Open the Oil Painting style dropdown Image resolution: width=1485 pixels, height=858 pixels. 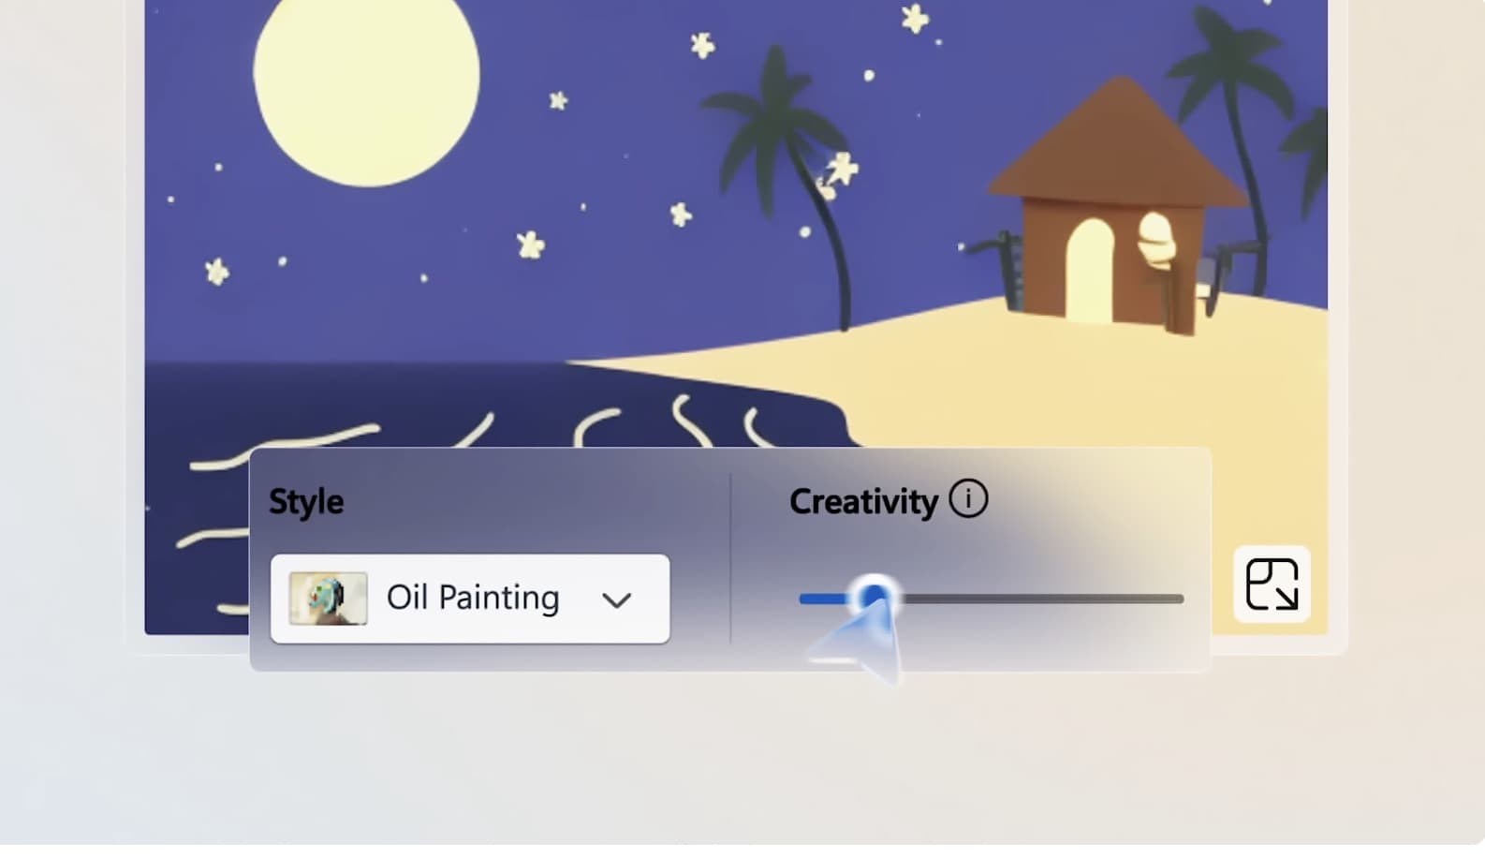pos(470,599)
